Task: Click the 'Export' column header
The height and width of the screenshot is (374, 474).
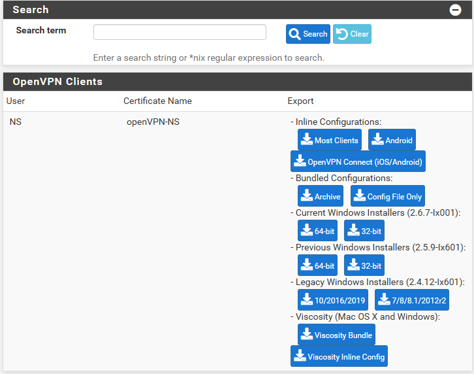Action: click(300, 101)
